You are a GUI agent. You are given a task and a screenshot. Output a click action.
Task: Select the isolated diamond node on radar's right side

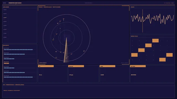[x=84, y=51]
